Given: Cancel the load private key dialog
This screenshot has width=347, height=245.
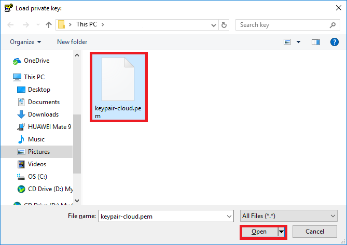Looking at the screenshot, I should point(314,232).
